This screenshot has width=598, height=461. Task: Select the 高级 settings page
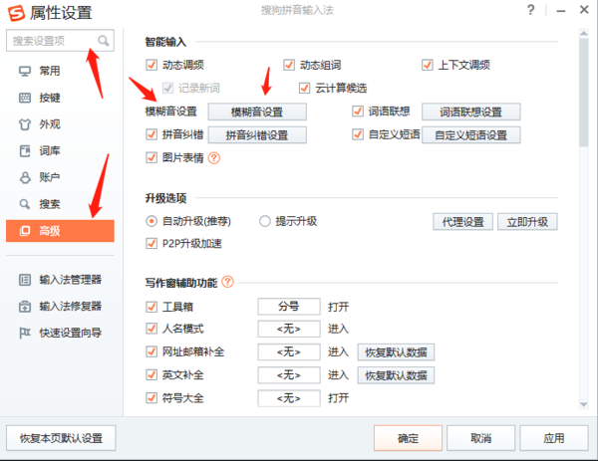pos(60,231)
